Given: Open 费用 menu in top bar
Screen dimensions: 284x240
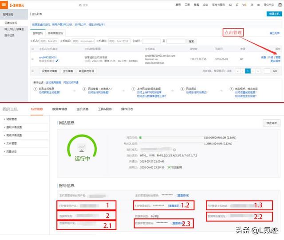Looking at the screenshot, I should pyautogui.click(x=178, y=5).
